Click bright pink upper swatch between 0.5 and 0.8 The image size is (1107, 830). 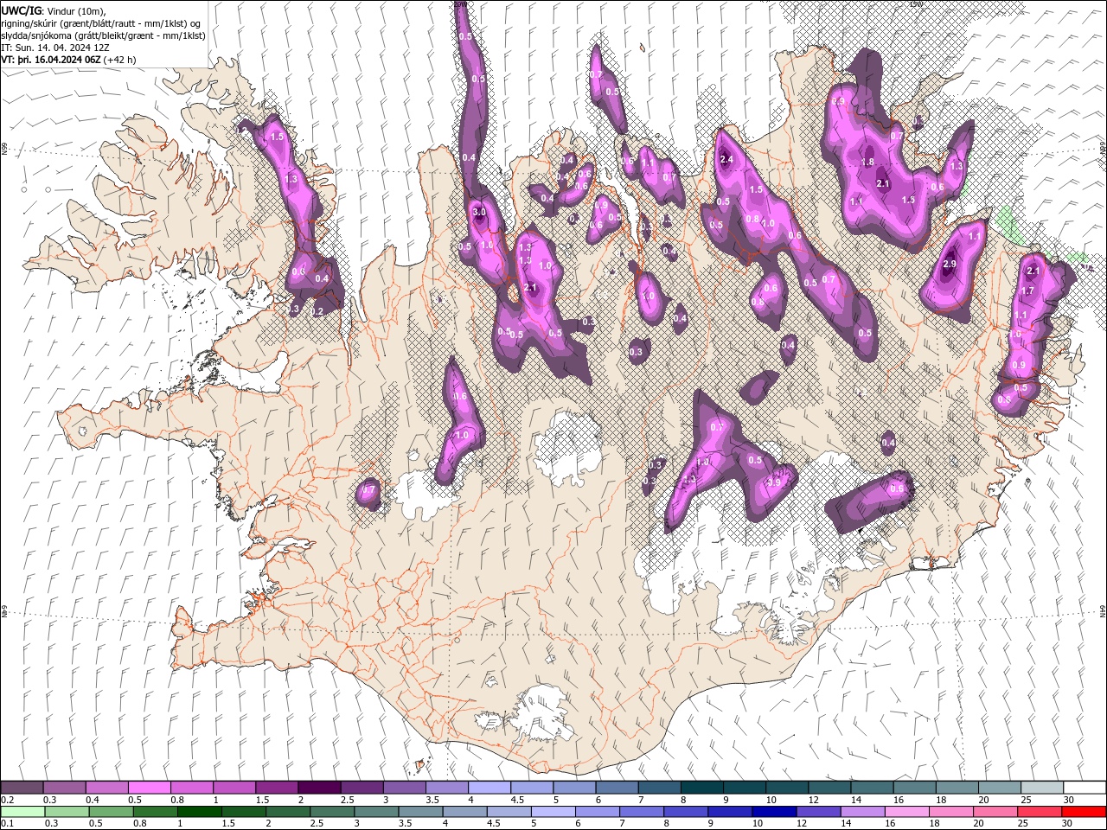tap(150, 787)
